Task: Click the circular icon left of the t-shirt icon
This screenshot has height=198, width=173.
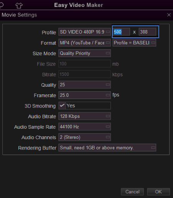Action: click(x=2, y=5)
